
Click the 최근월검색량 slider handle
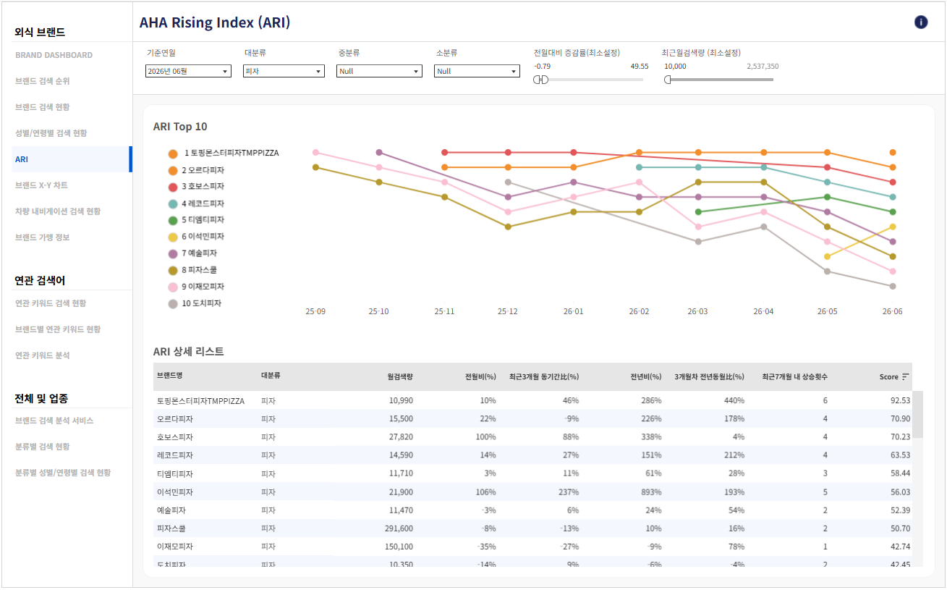click(x=667, y=80)
